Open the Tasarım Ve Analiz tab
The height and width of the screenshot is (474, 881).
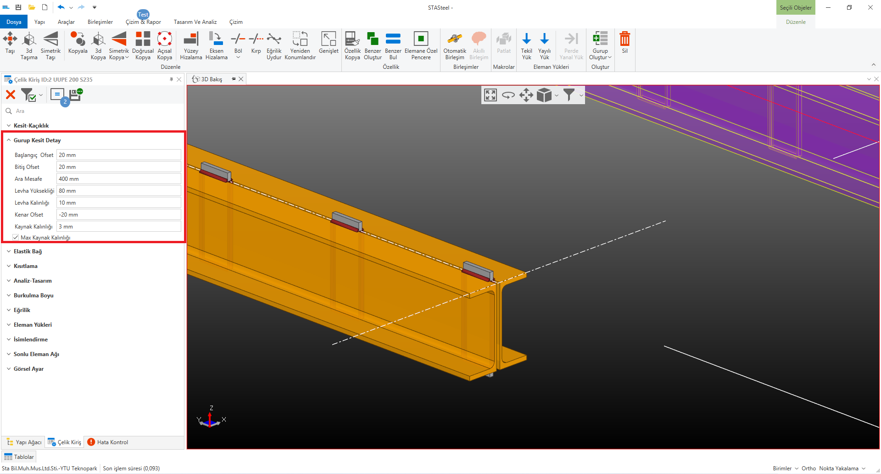coord(195,22)
